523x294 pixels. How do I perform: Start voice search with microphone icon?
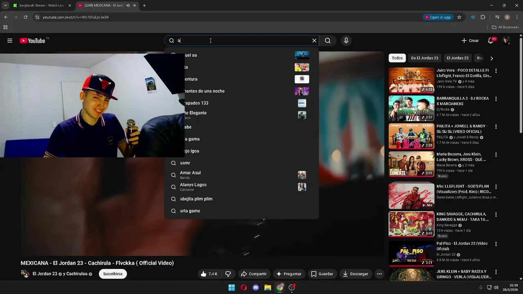coord(346,40)
